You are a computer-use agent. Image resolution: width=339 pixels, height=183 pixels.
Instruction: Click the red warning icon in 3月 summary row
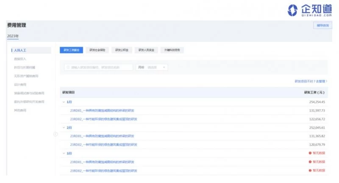coord(310,153)
